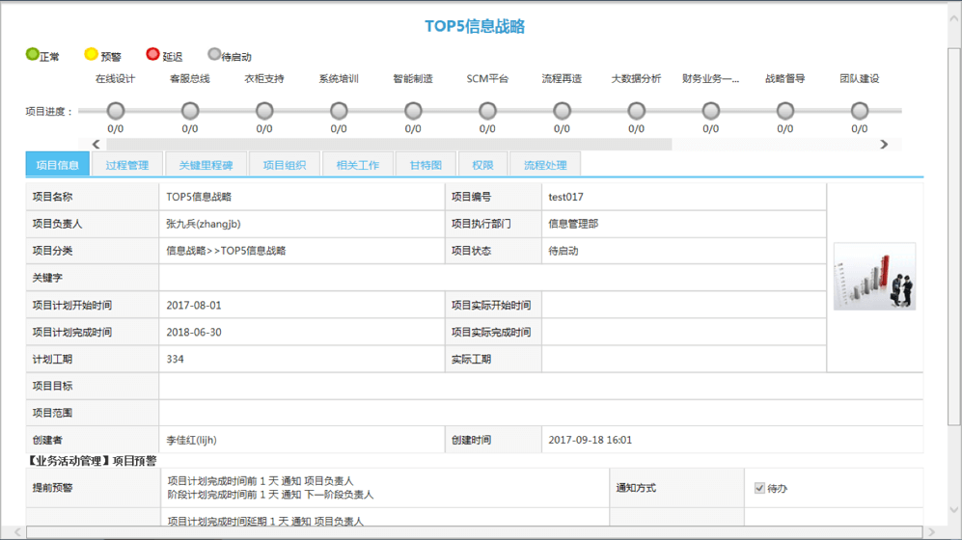Click the 客服总线 progress node circle
This screenshot has height=540, width=962.
click(x=190, y=111)
